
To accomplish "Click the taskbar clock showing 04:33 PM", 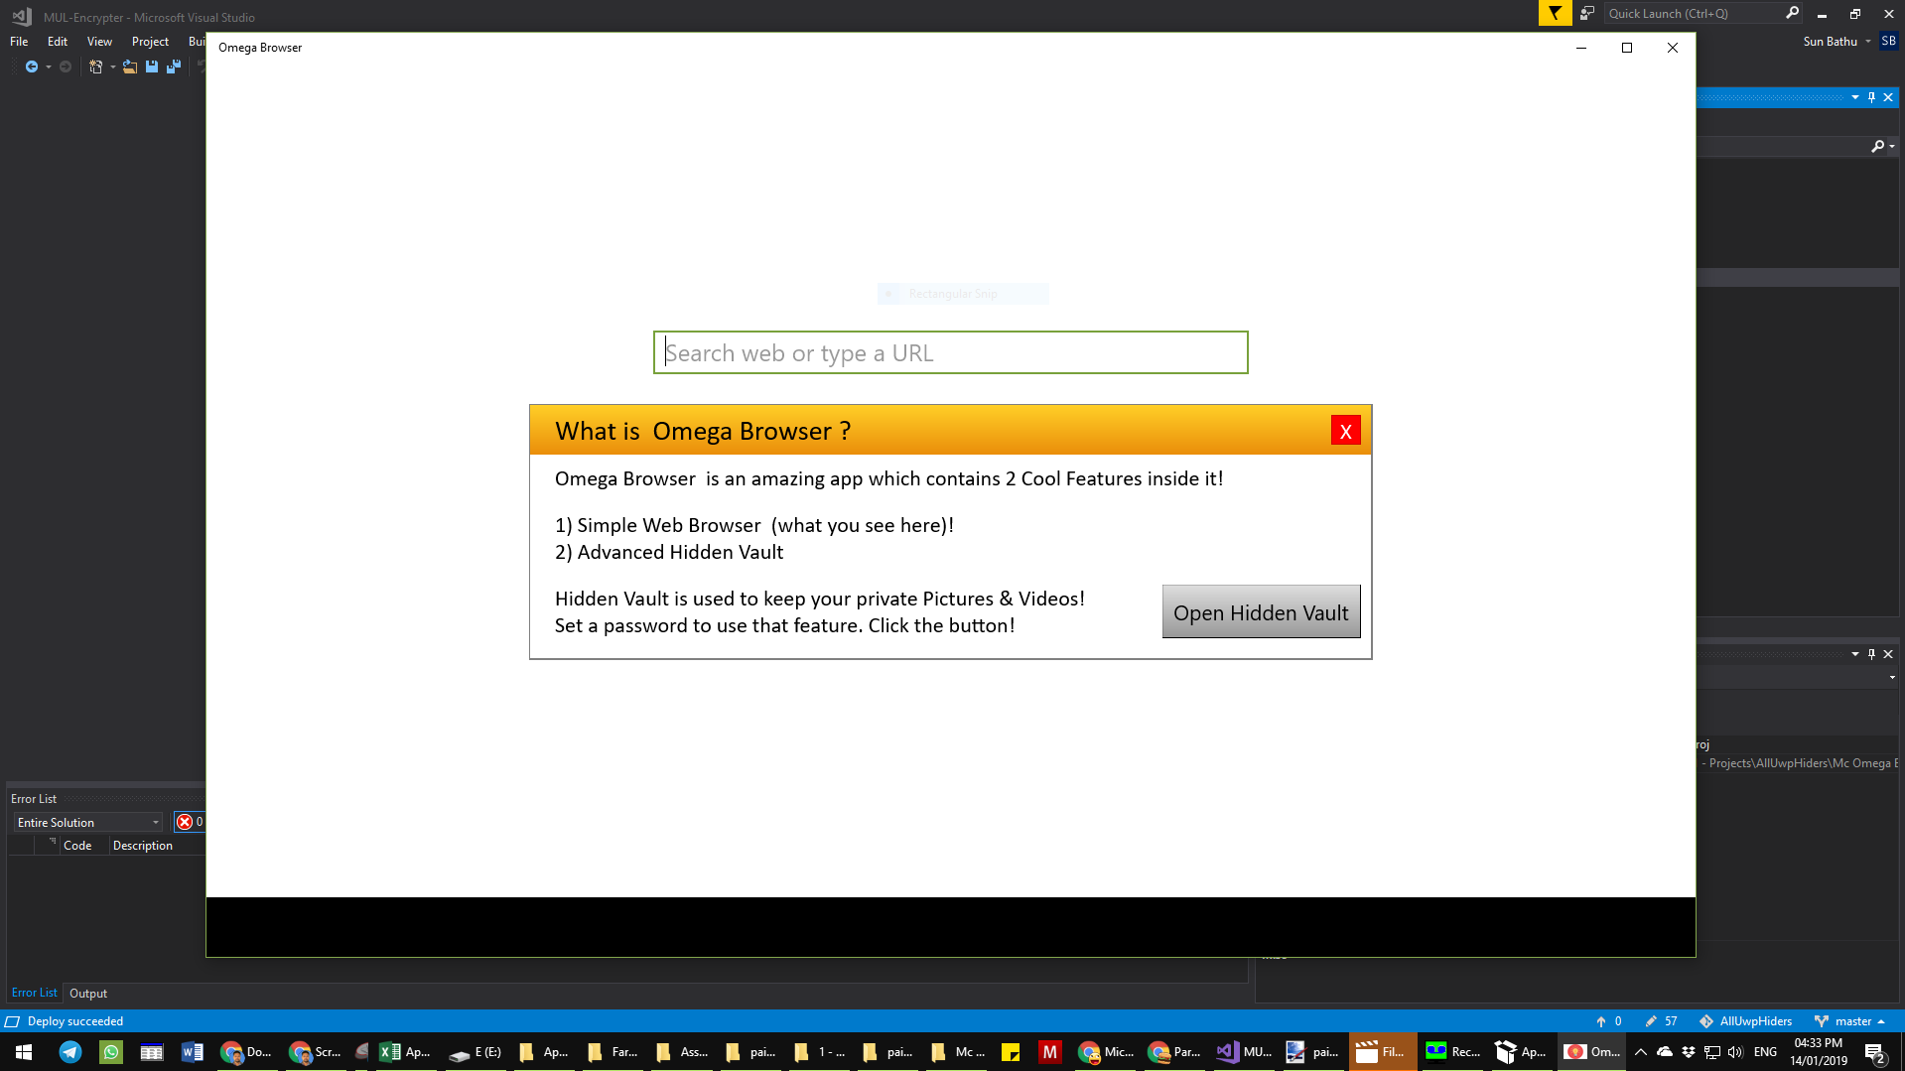I will 1819,1052.
